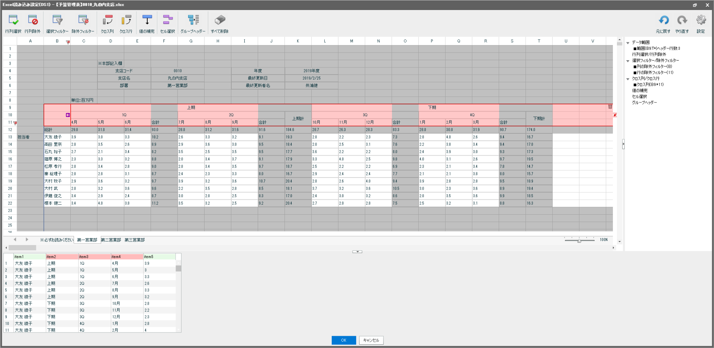Dismiss the dialog with キャンセル
The width and height of the screenshot is (714, 348).
(370, 340)
